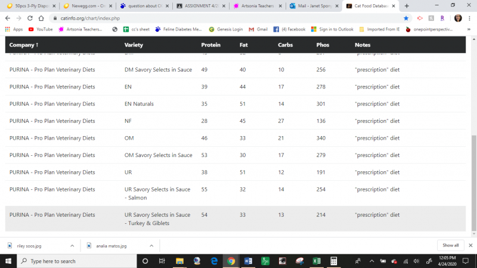
Task: Expand options for riley soos.jpg download
Action: [x=72, y=245]
